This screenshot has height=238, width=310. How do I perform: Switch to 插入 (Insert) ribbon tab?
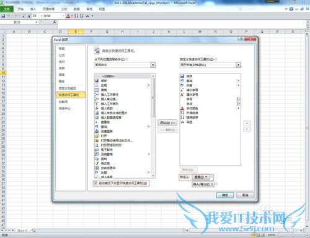[33, 9]
